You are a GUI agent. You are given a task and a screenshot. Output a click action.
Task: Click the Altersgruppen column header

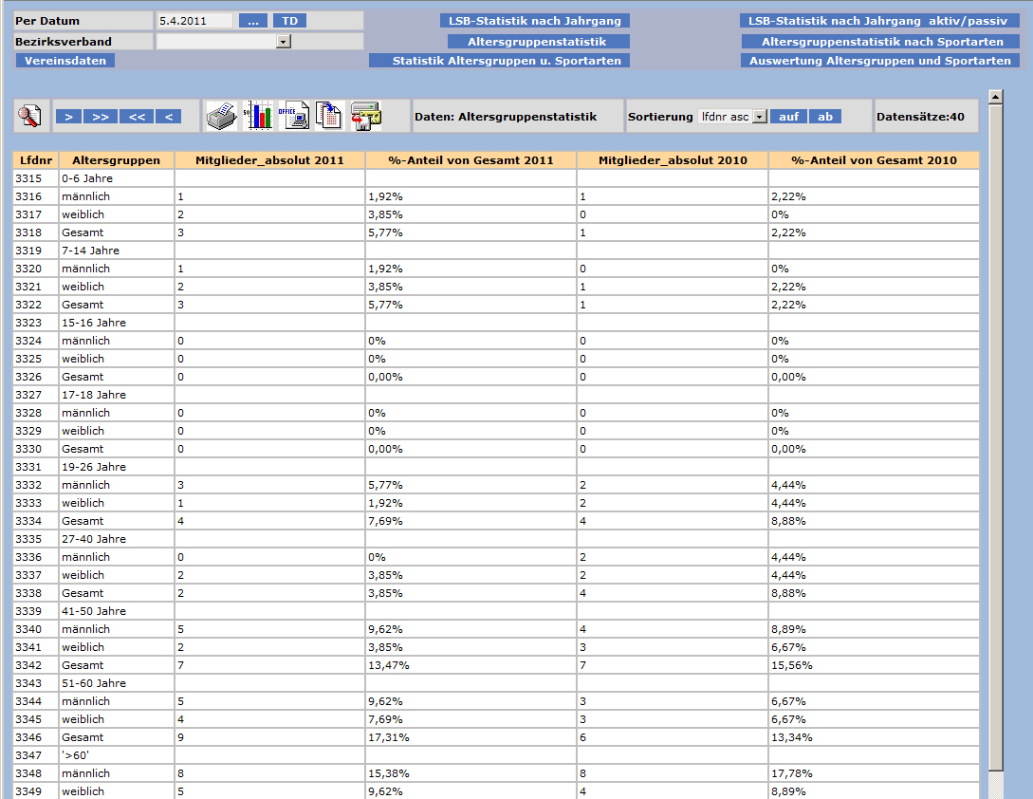pos(117,160)
